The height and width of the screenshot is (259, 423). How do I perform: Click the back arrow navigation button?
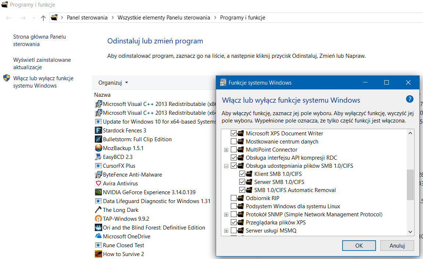tap(9, 18)
